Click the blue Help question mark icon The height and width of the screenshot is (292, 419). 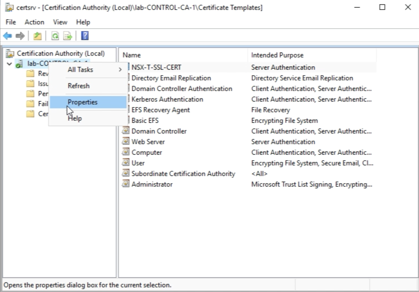(85, 36)
